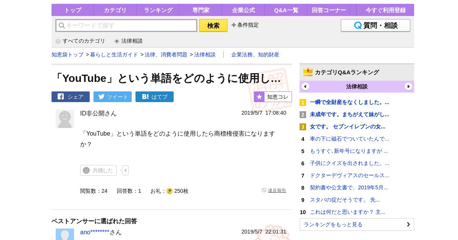Open ranking 9: スタバの掟だそうです
The height and width of the screenshot is (240, 458).
345,200
